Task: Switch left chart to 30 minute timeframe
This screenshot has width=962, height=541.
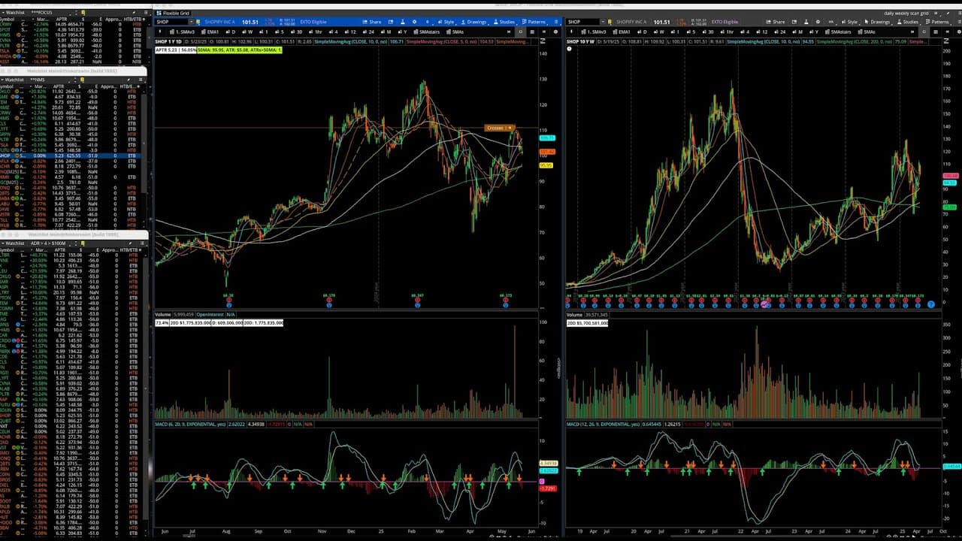Action: pyautogui.click(x=298, y=32)
